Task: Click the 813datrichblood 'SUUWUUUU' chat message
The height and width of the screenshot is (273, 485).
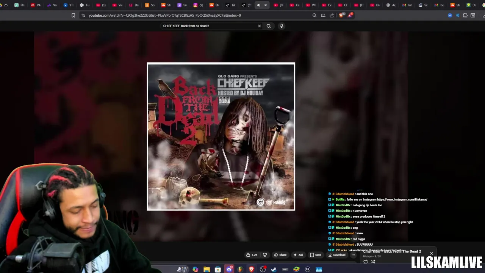Action: tap(350, 245)
